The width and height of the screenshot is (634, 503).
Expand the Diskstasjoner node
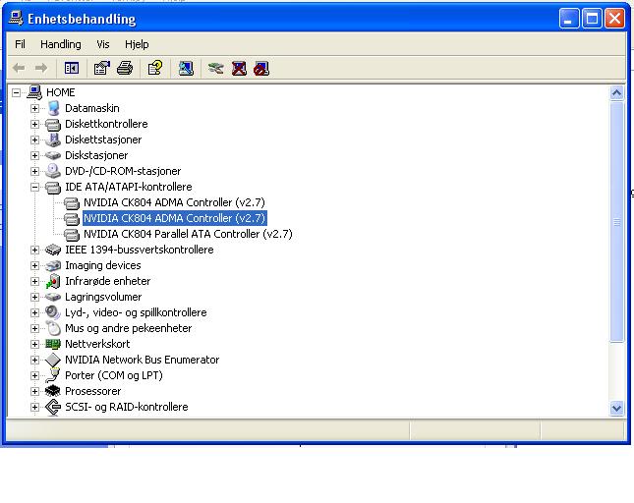(34, 155)
